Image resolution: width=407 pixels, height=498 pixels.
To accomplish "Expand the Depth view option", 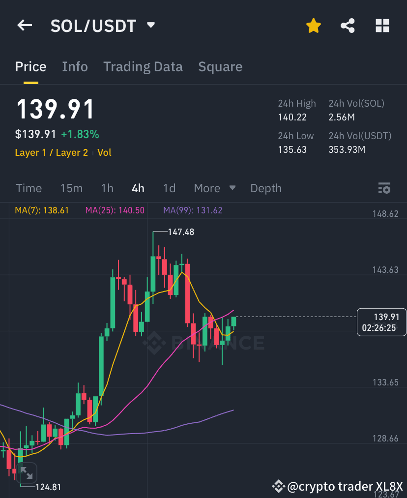I will click(265, 188).
